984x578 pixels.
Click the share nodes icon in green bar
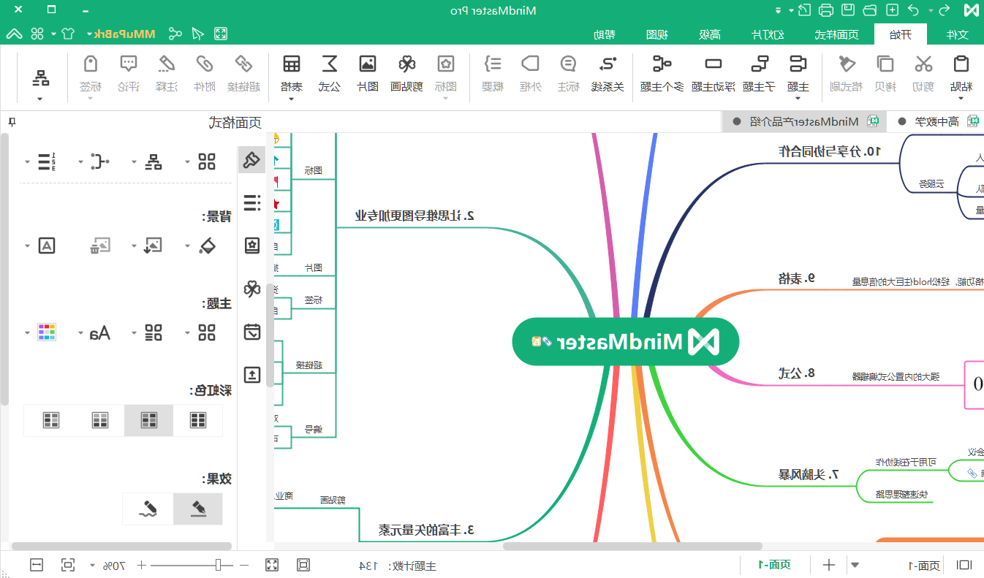(175, 34)
